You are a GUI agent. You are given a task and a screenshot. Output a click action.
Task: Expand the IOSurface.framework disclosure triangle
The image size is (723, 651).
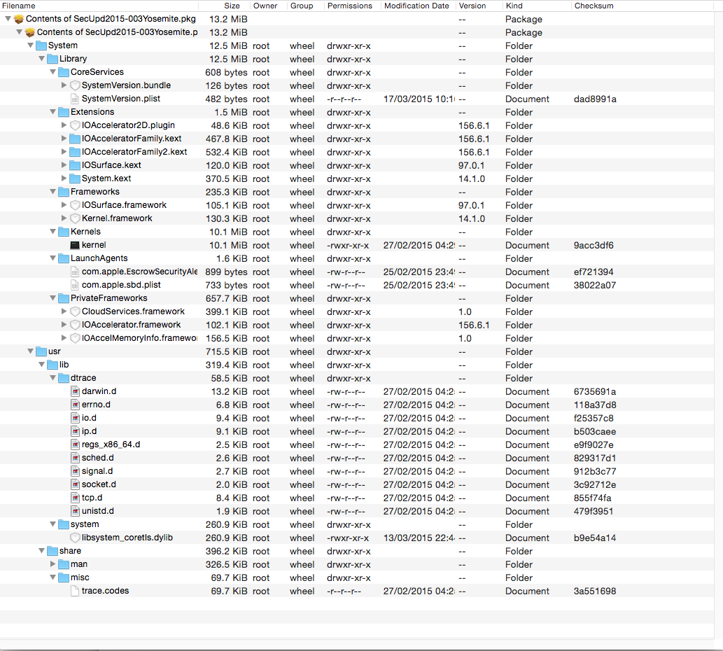pyautogui.click(x=64, y=205)
